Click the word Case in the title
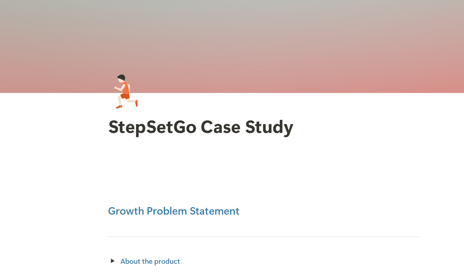 click(x=220, y=127)
